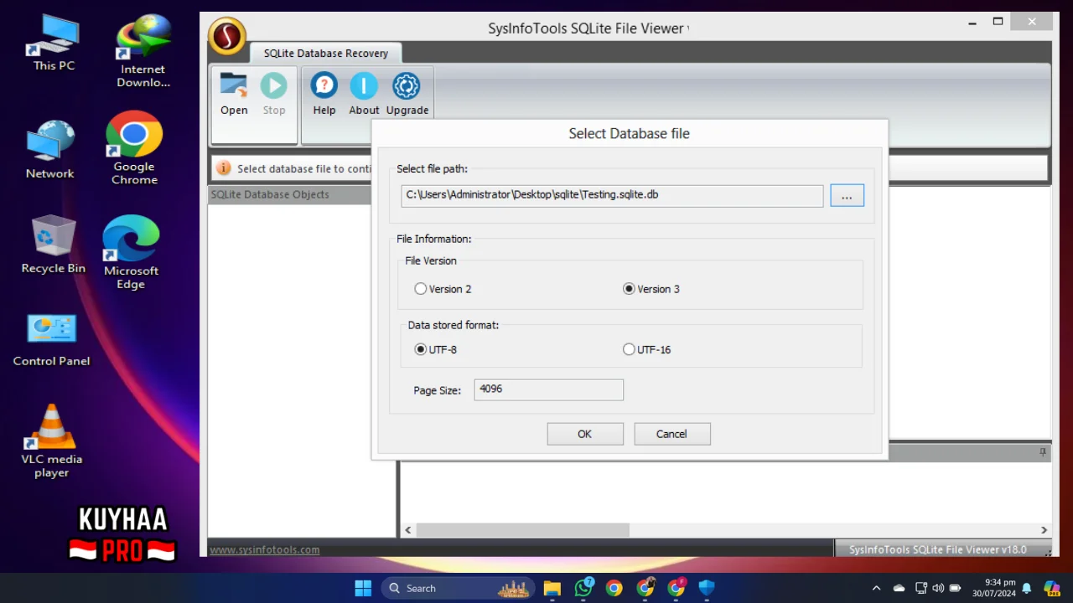Click the horizontal scrollbar thumb
The image size is (1073, 603).
[522, 530]
